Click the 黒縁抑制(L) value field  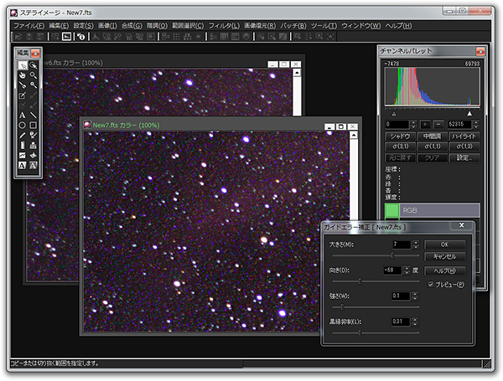400,322
